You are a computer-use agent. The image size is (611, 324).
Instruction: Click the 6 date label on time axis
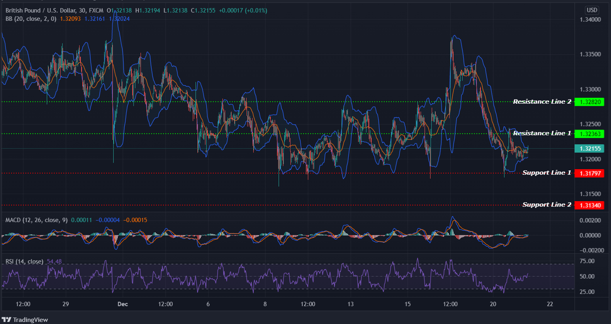pyautogui.click(x=208, y=304)
